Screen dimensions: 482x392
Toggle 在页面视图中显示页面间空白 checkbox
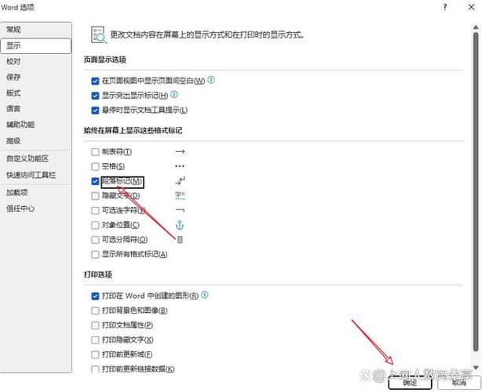95,81
